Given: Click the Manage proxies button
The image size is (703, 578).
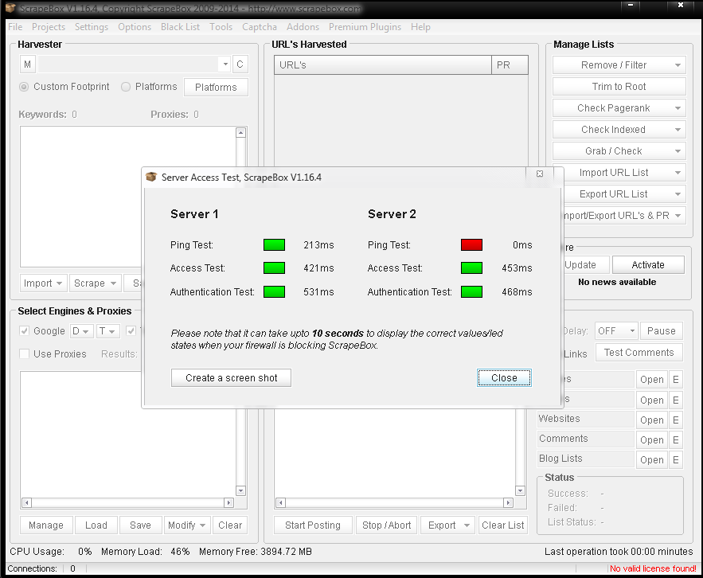Looking at the screenshot, I should [x=46, y=525].
